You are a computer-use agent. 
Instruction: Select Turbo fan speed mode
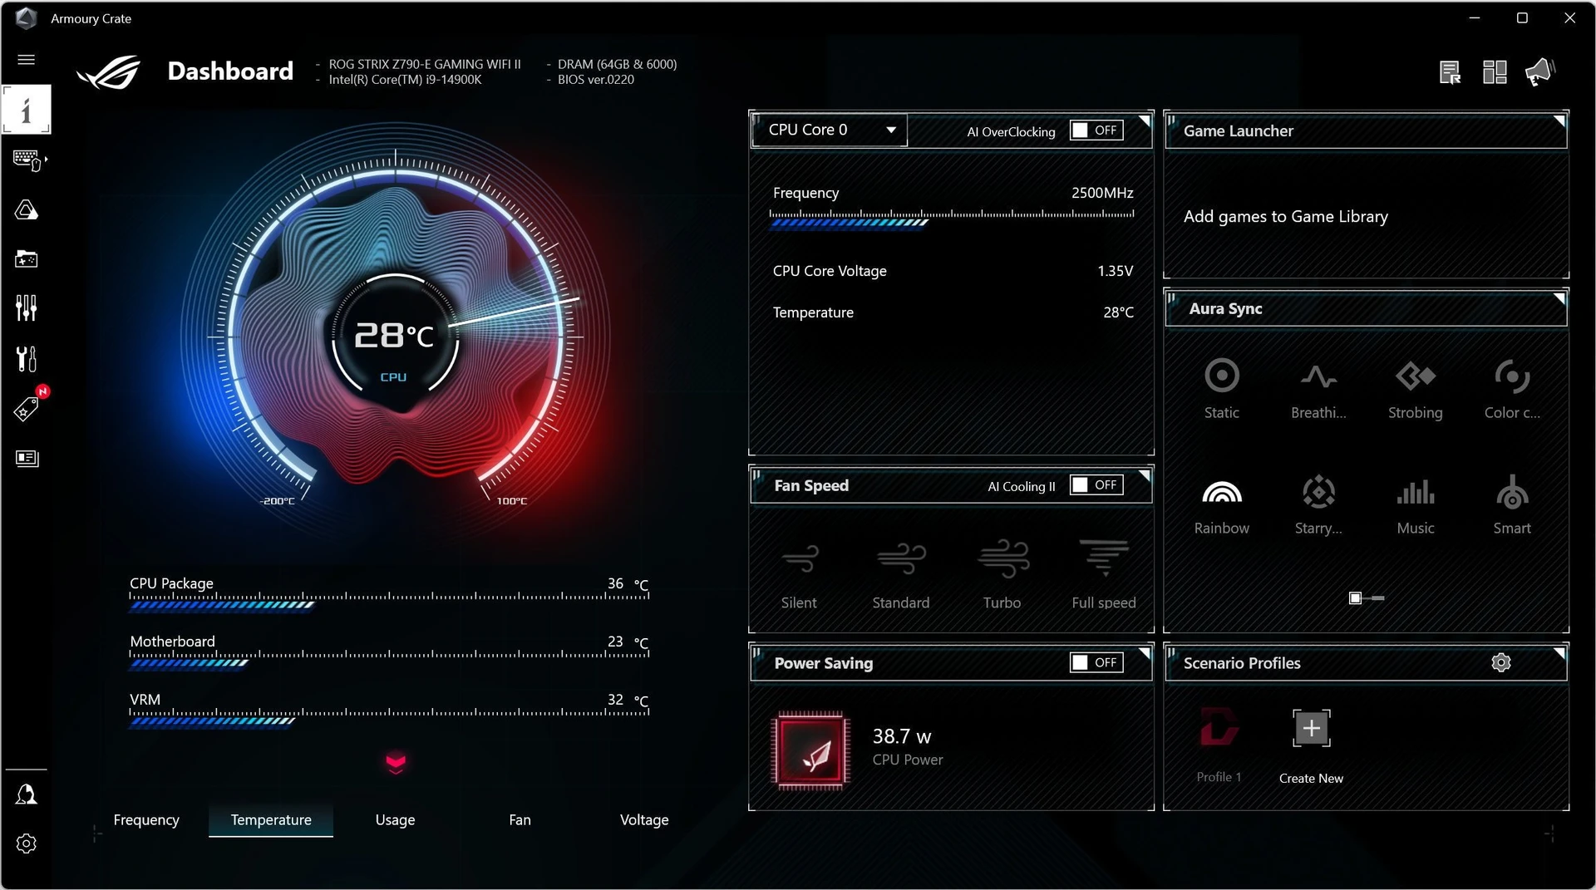(x=1002, y=574)
